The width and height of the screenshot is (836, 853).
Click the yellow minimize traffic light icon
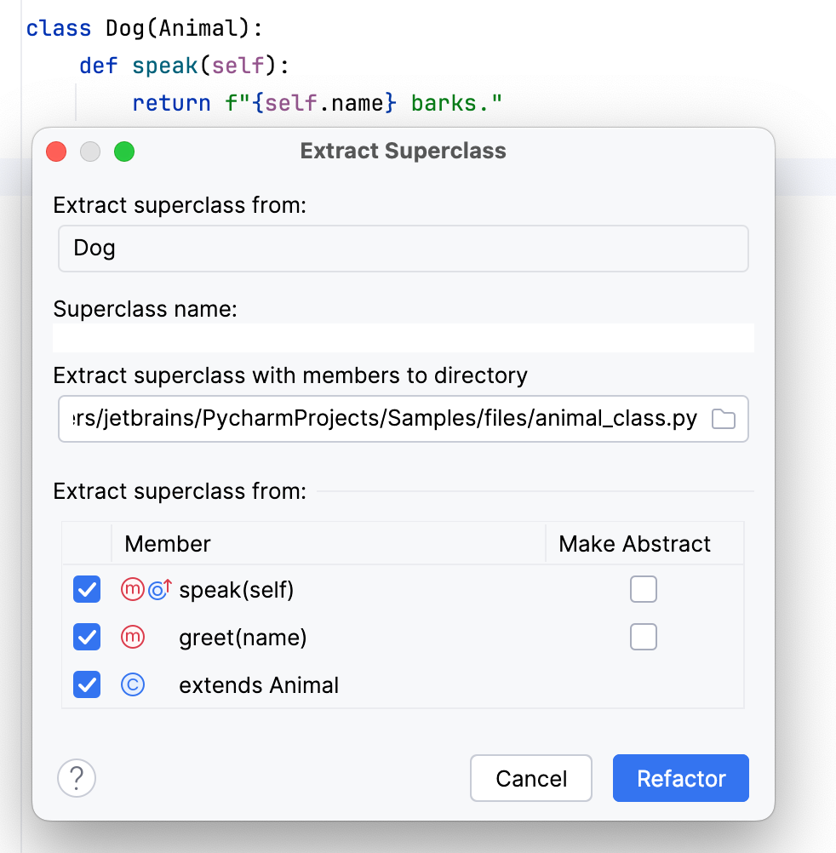(90, 152)
